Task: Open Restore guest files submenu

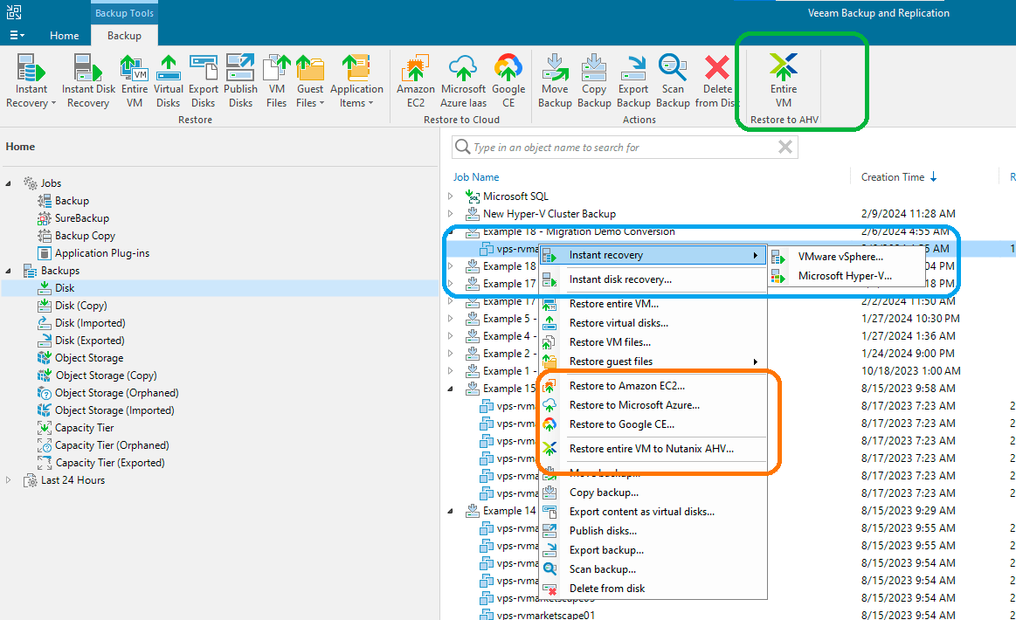Action: click(x=652, y=362)
